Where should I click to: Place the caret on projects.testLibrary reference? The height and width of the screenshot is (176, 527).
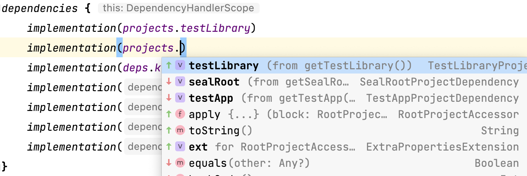[x=187, y=28]
